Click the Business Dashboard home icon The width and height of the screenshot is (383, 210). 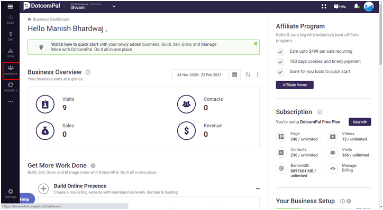click(29, 19)
